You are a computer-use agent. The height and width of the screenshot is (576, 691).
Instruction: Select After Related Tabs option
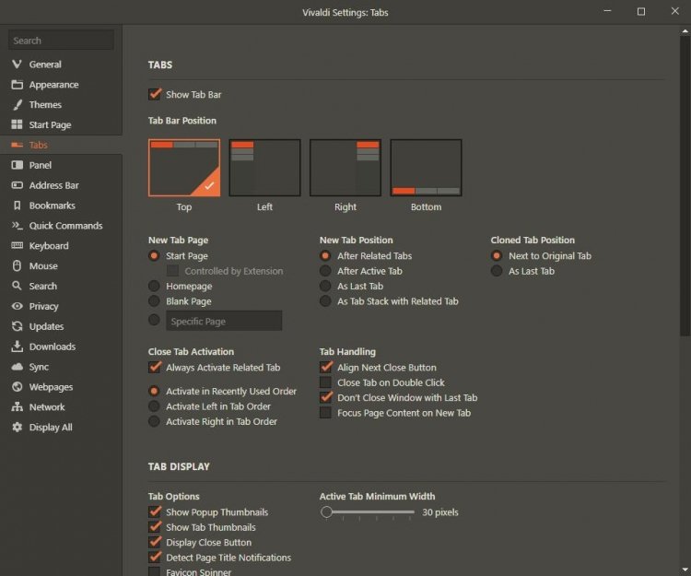coord(325,255)
